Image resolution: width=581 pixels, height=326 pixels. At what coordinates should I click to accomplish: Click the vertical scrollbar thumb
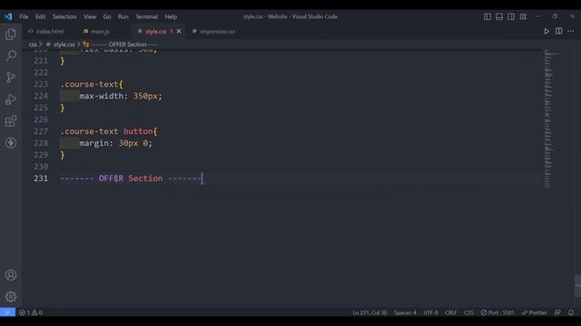577,285
